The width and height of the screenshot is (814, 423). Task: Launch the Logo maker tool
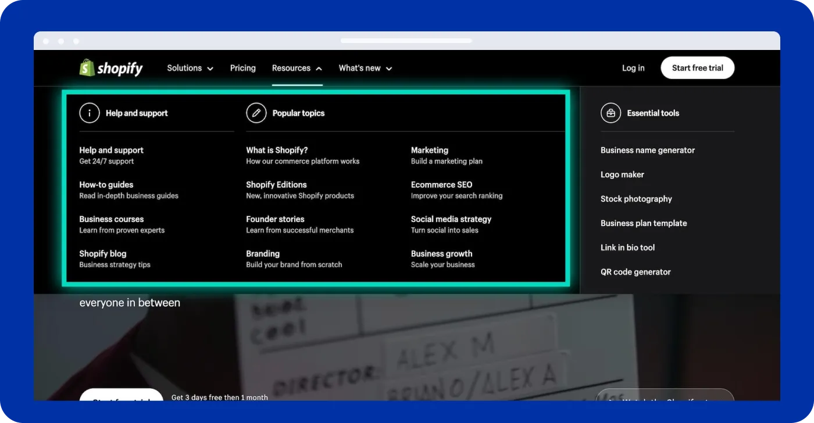(622, 174)
